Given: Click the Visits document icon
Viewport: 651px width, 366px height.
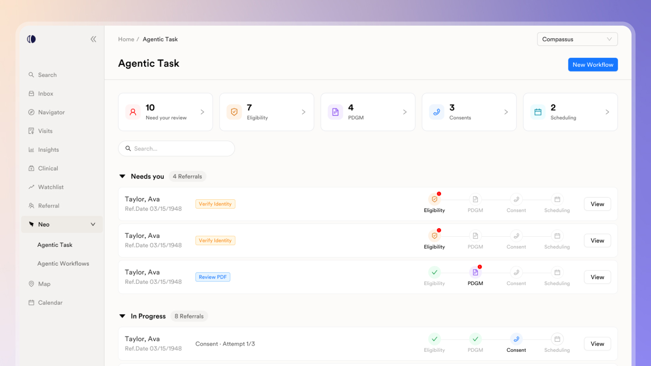Looking at the screenshot, I should pyautogui.click(x=31, y=131).
